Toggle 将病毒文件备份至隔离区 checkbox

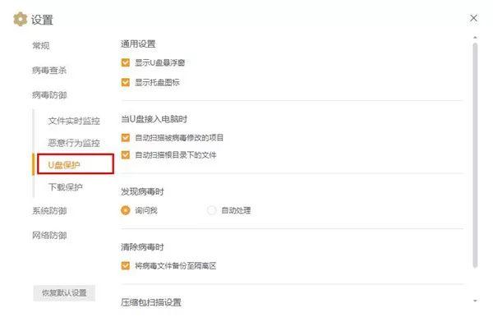point(126,266)
